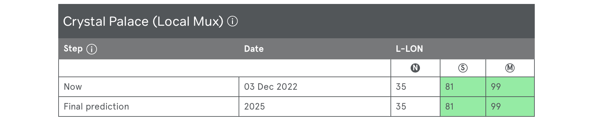Select the Final prediction row label

[96, 107]
